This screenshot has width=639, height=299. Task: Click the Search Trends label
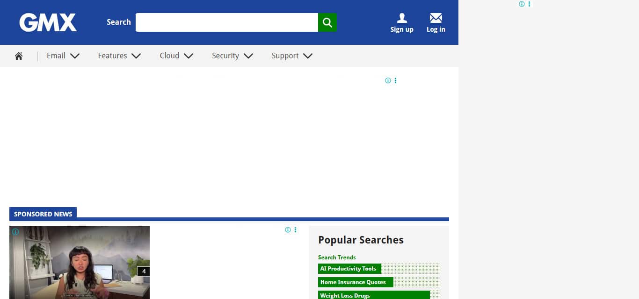pyautogui.click(x=337, y=257)
